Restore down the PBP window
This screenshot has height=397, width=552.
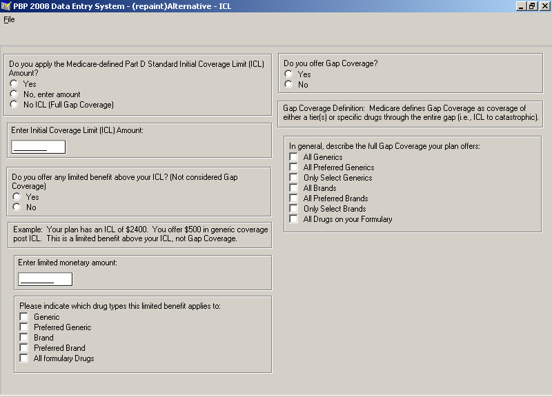pos(532,6)
